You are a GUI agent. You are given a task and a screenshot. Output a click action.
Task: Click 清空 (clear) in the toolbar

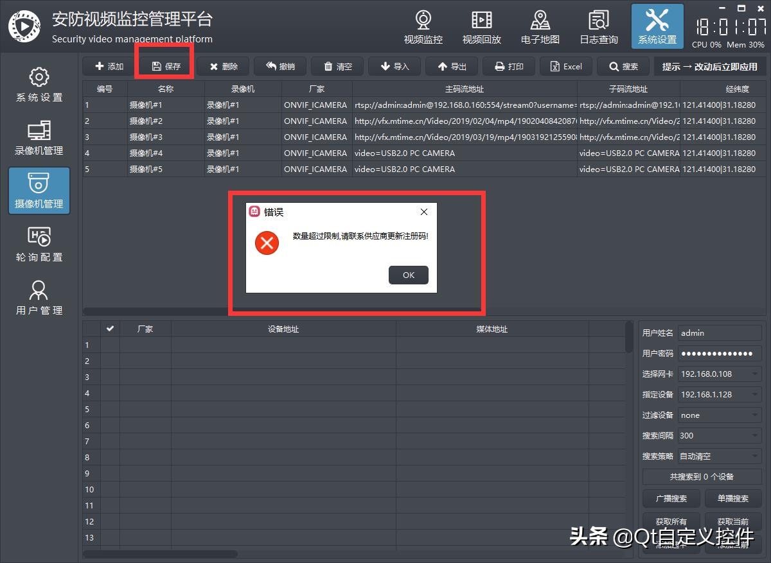tap(337, 65)
